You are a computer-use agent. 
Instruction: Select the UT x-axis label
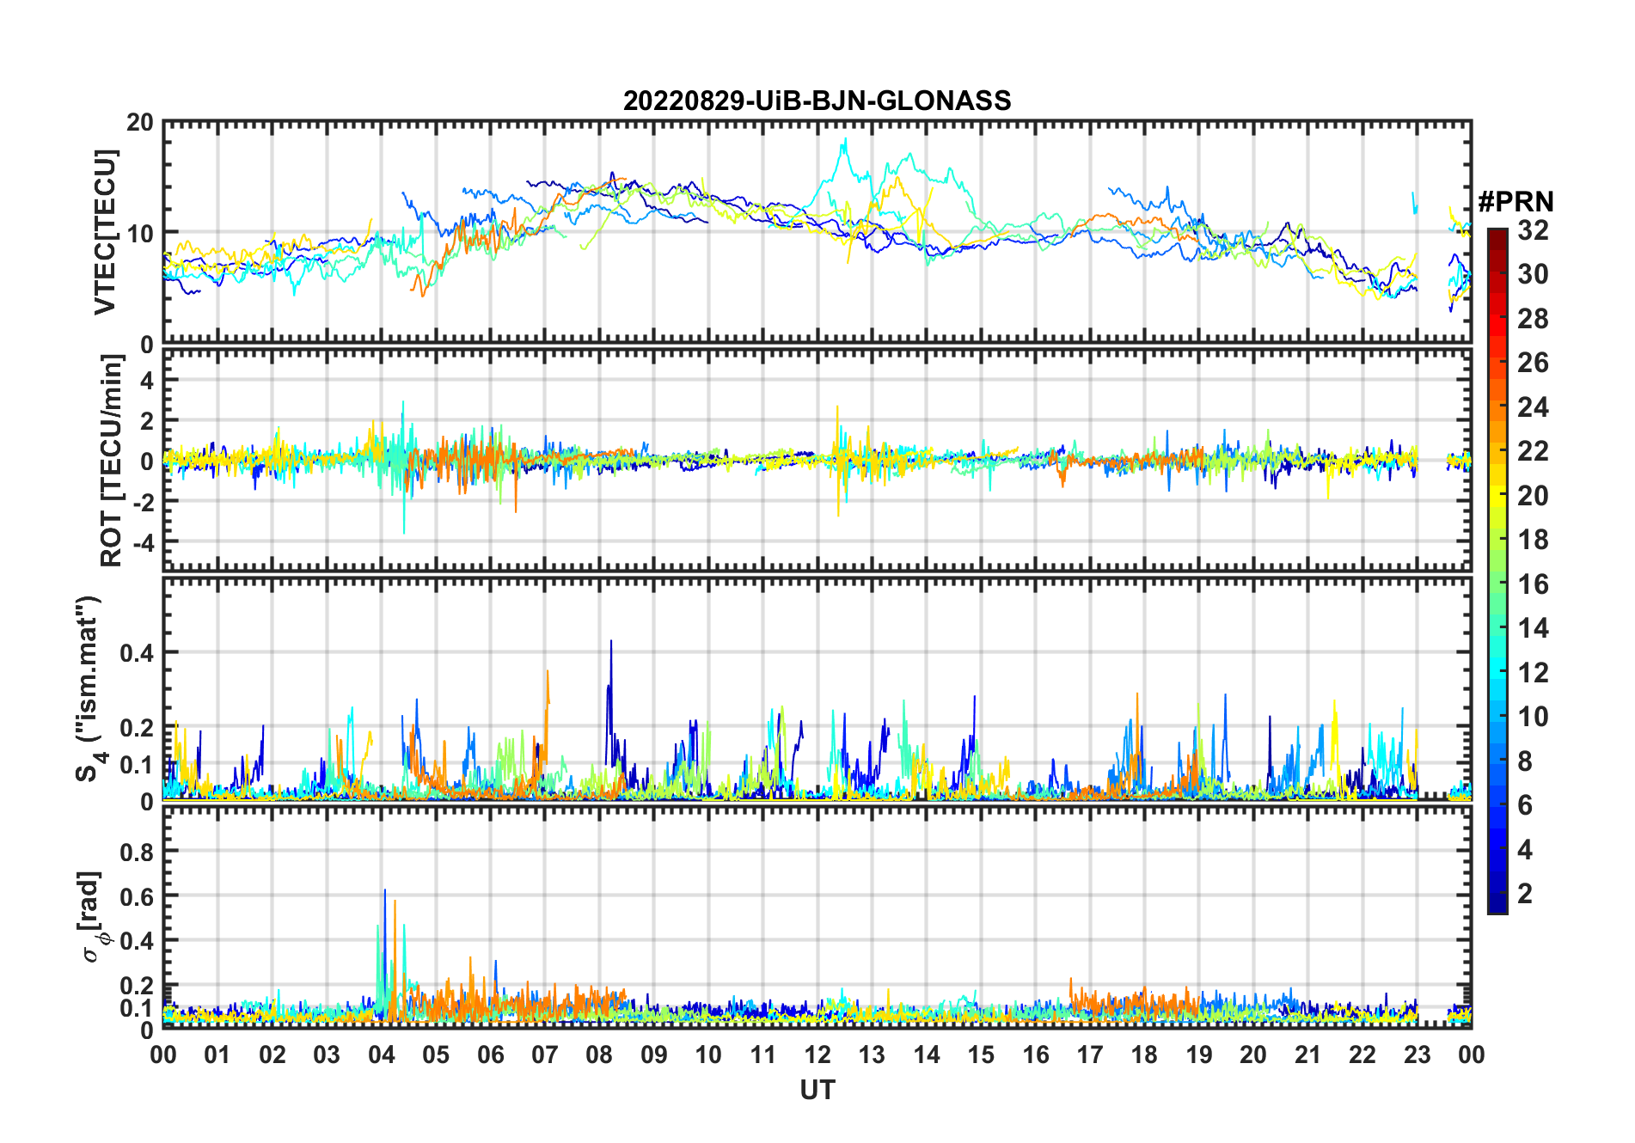coord(817,1090)
